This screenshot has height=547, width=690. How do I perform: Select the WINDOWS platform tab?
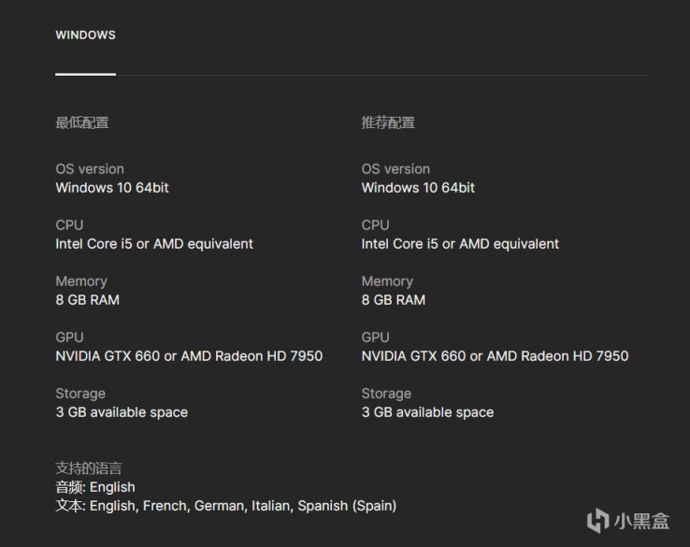tap(85, 36)
